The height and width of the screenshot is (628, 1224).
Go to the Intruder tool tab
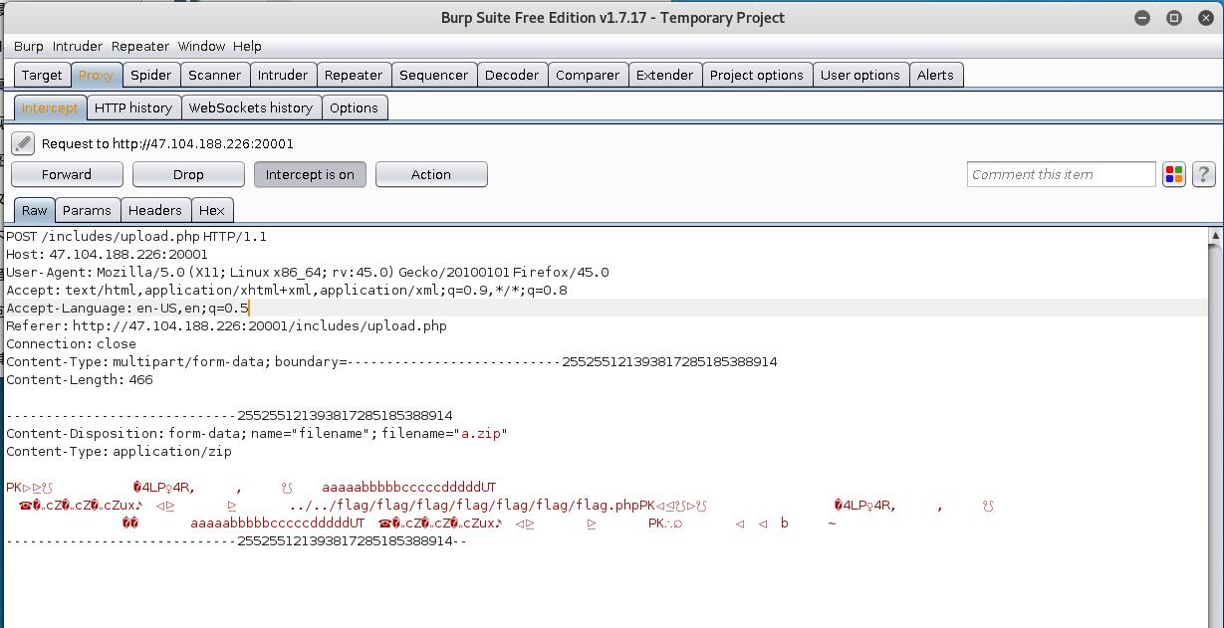283,75
